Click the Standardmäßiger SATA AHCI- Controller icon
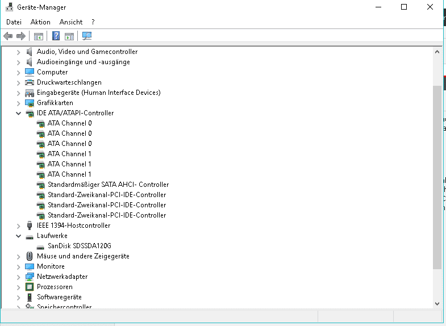 point(41,185)
